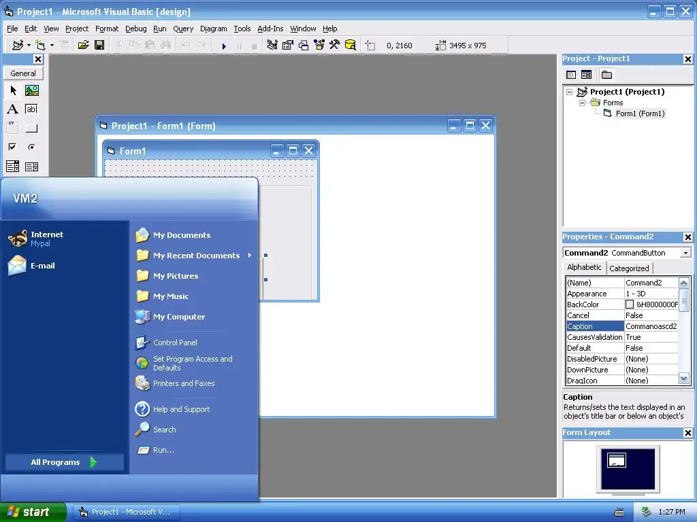Click the Open Project folder icon
This screenshot has height=522, width=697.
click(x=84, y=45)
